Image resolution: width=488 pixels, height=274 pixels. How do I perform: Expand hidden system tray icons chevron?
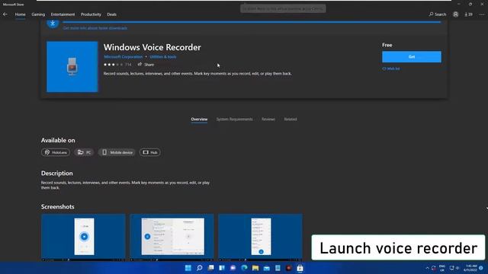point(427,268)
